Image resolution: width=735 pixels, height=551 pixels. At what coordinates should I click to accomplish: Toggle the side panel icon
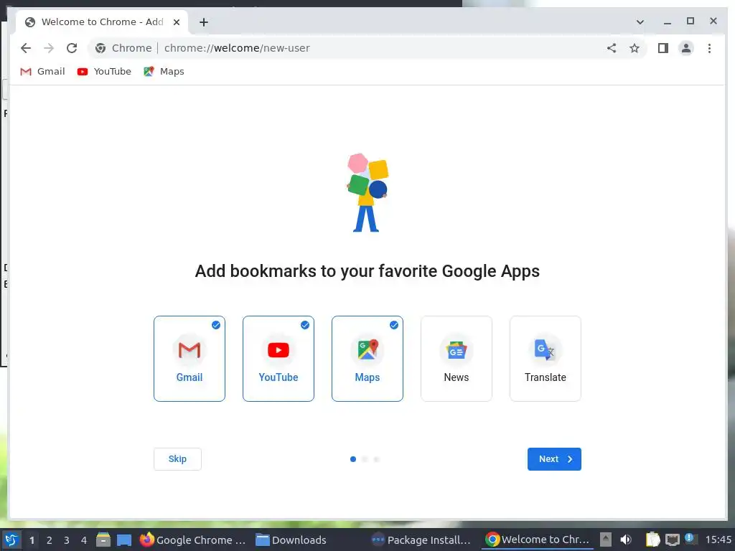pos(663,48)
